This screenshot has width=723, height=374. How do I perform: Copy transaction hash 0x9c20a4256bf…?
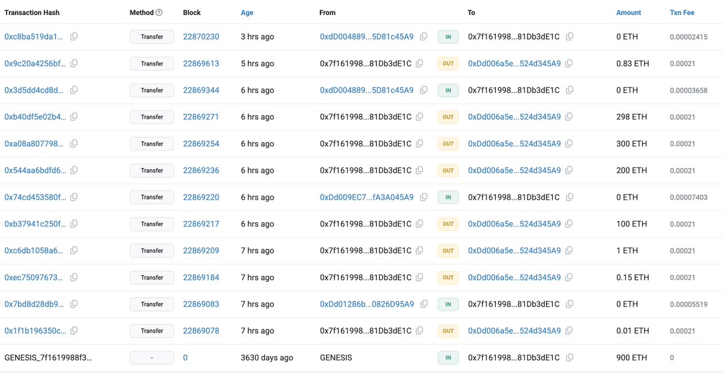tap(74, 63)
